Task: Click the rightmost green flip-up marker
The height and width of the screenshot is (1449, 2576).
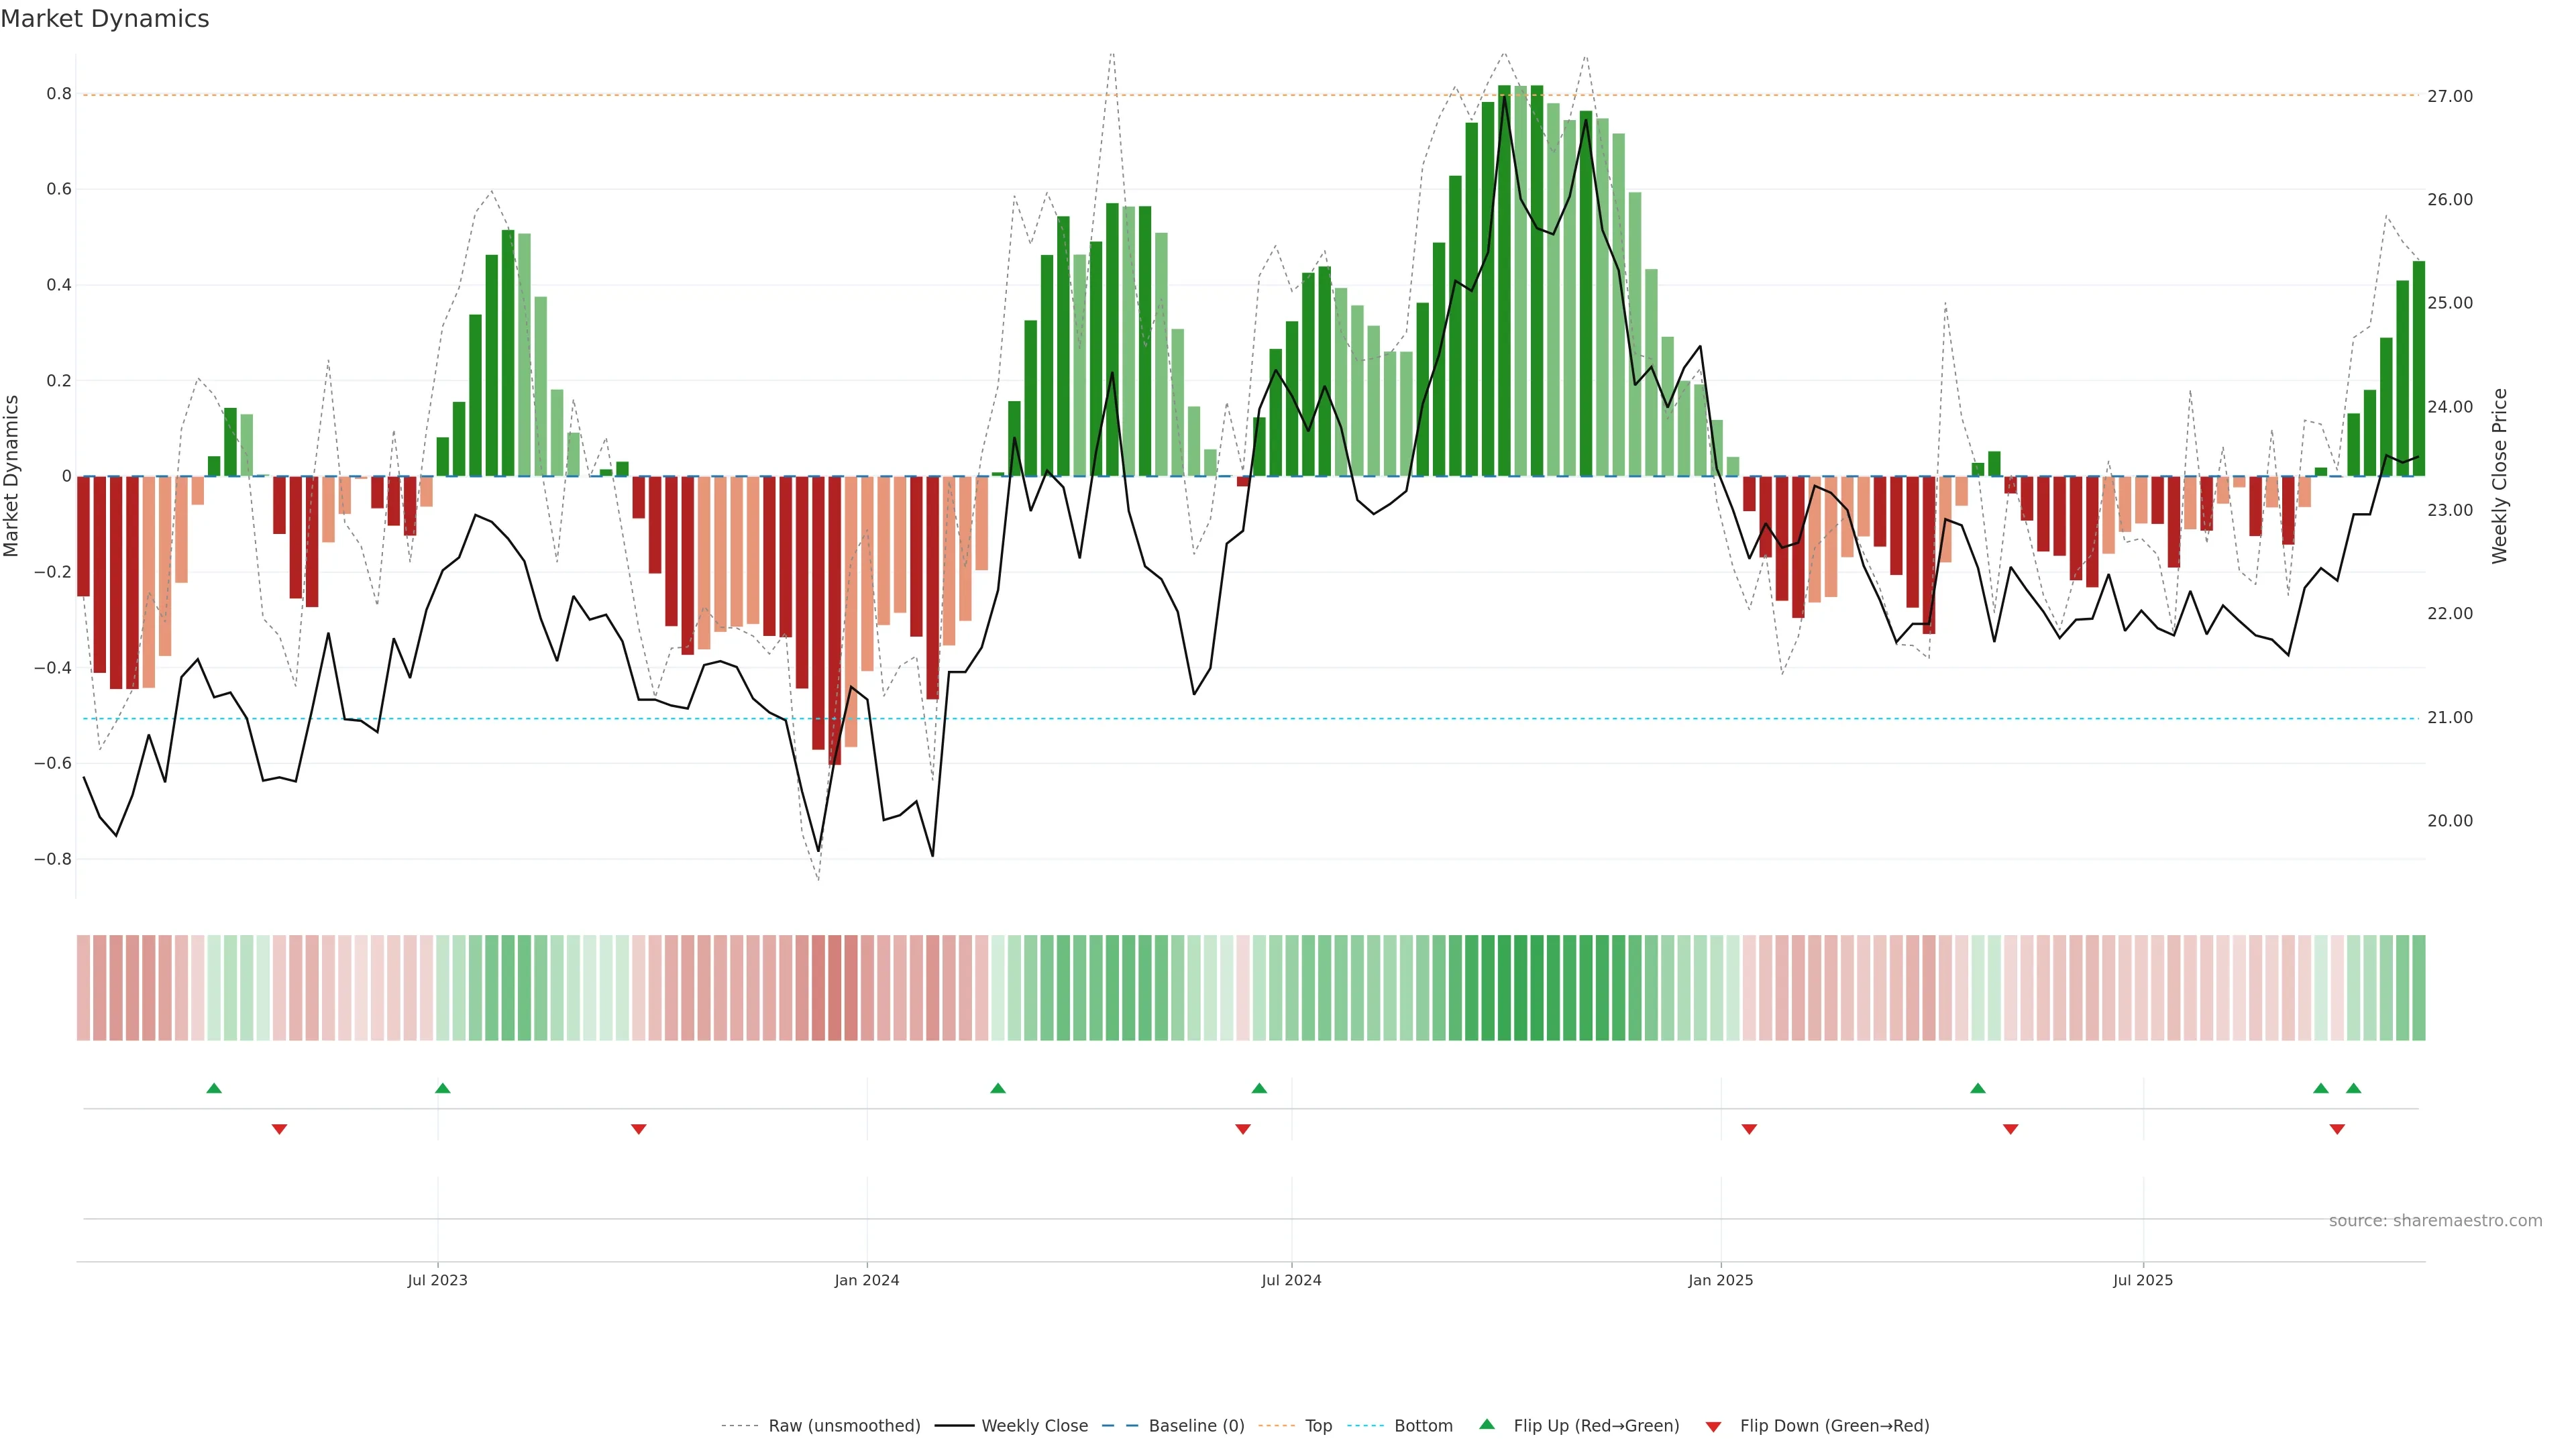Action: (2353, 1088)
